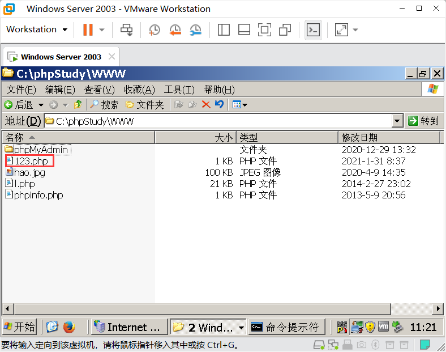Click the Copy To toolbar icon
Image resolution: width=446 pixels, height=352 pixels.
click(x=192, y=104)
